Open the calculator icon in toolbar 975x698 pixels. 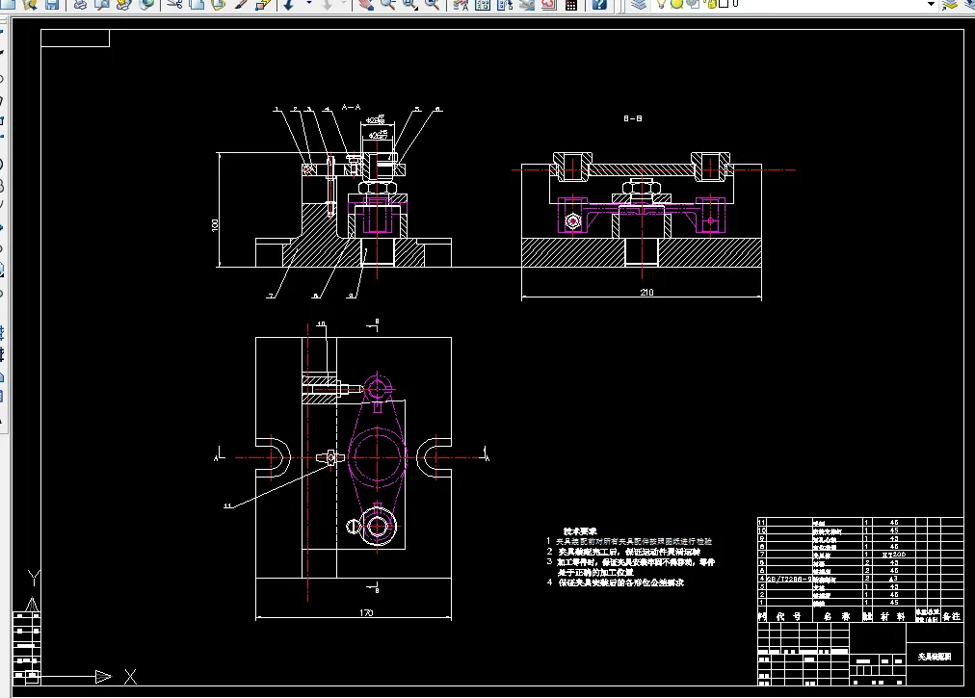(571, 4)
